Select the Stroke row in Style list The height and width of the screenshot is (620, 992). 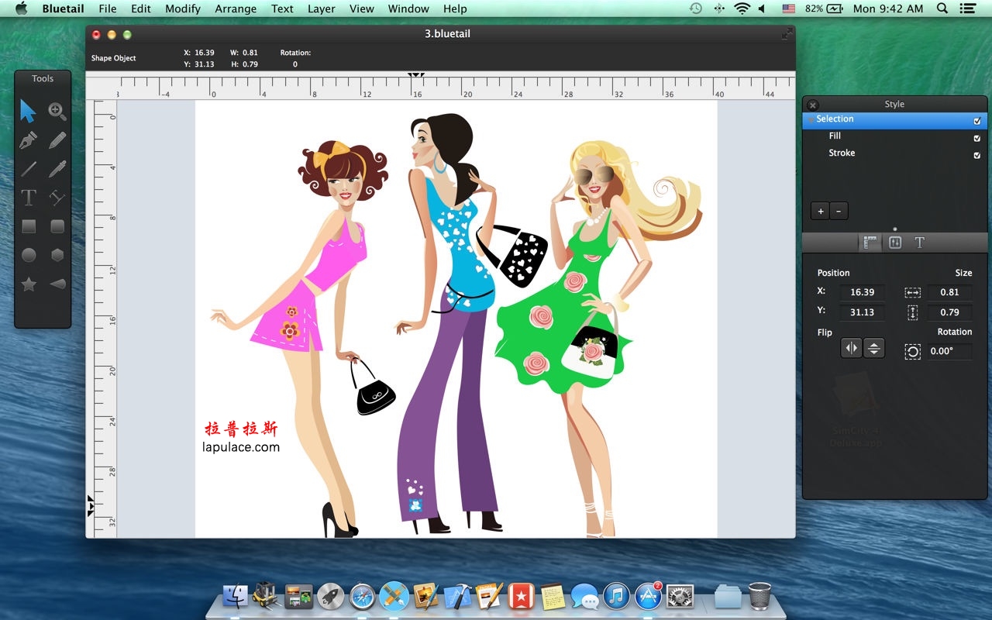[894, 153]
